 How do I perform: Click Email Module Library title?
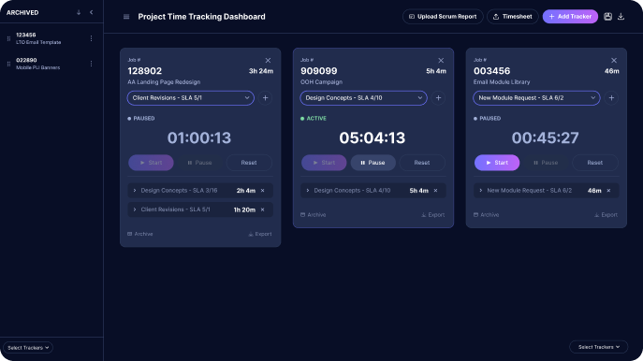coord(502,82)
